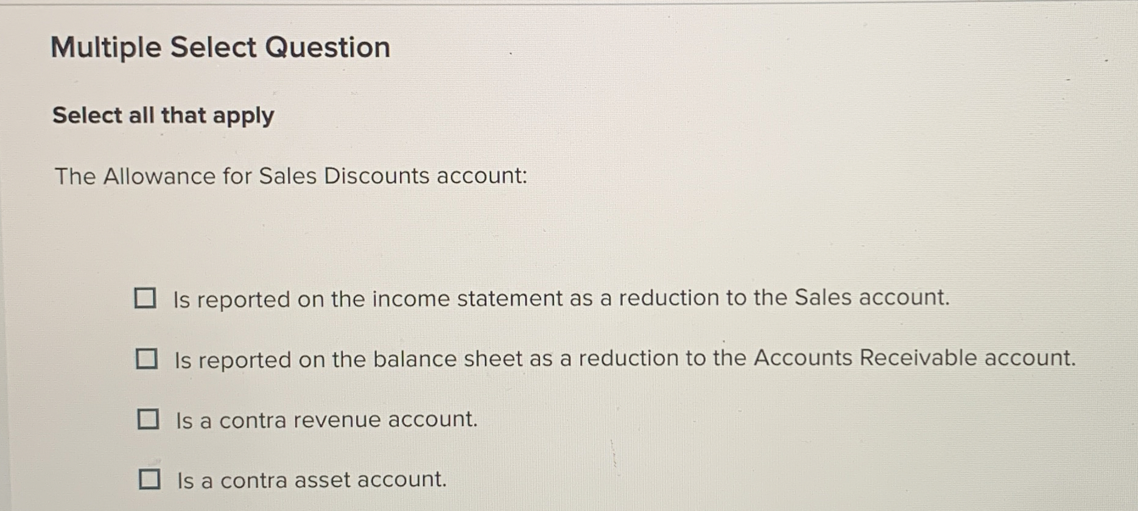Click the answer text 'Is a contra asset account'
1138x511 pixels.
pyautogui.click(x=311, y=481)
